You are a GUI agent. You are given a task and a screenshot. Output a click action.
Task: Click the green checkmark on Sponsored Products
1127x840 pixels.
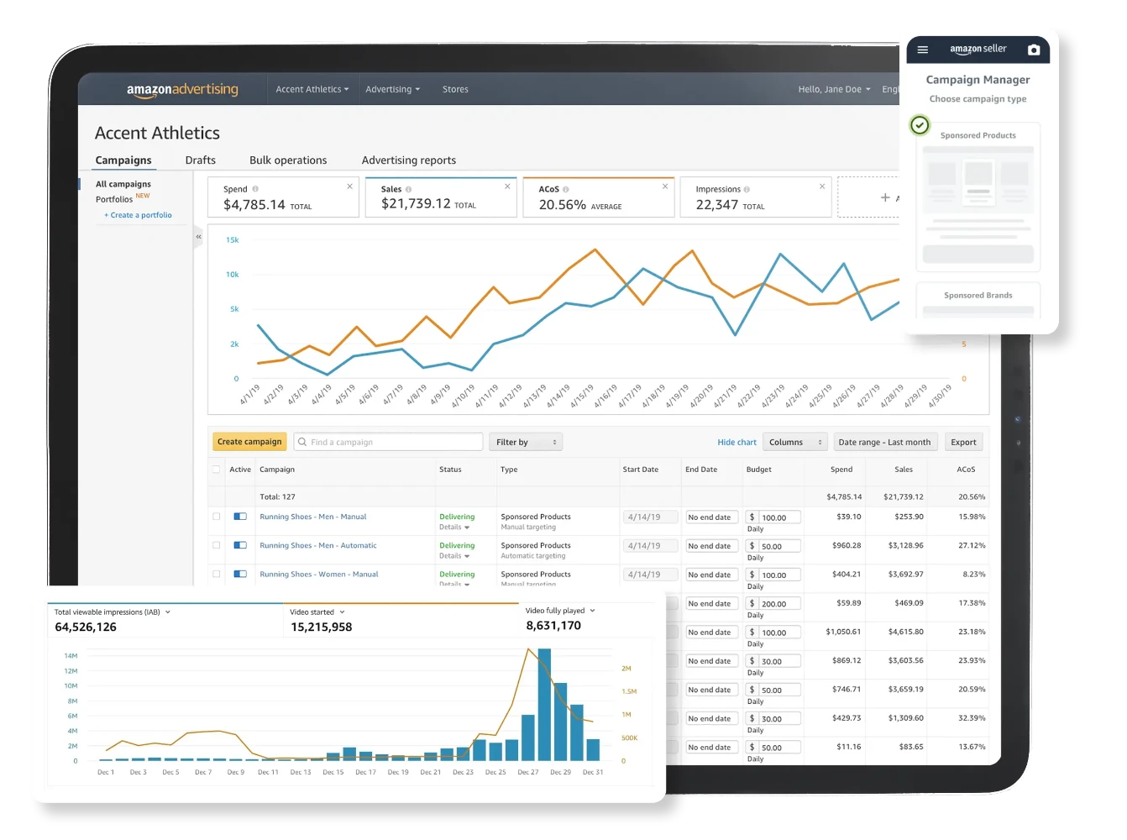coord(920,125)
